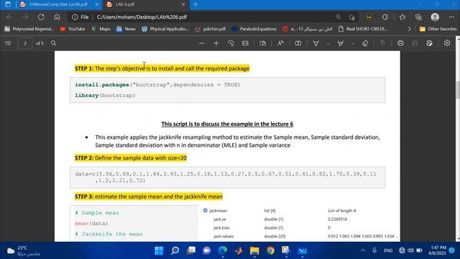The width and height of the screenshot is (460, 259).
Task: Open the ParabolicEquations bookmark
Action: (x=254, y=29)
